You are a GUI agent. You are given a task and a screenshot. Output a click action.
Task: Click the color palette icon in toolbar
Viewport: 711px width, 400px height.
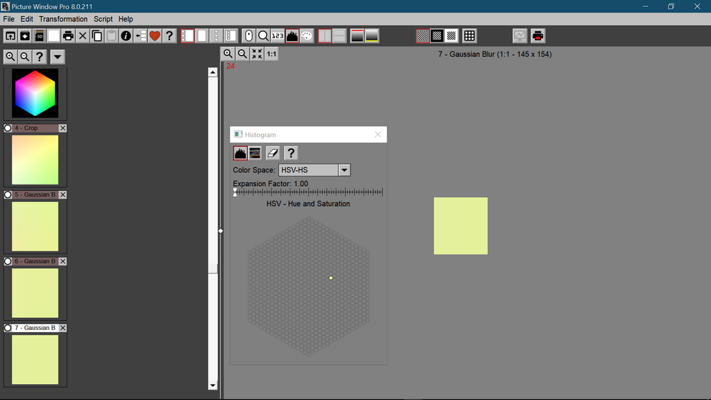click(306, 35)
